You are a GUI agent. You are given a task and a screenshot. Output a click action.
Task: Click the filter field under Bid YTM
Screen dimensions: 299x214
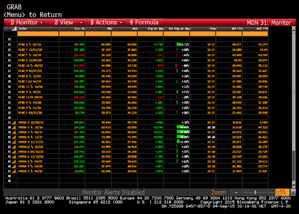[229, 34]
